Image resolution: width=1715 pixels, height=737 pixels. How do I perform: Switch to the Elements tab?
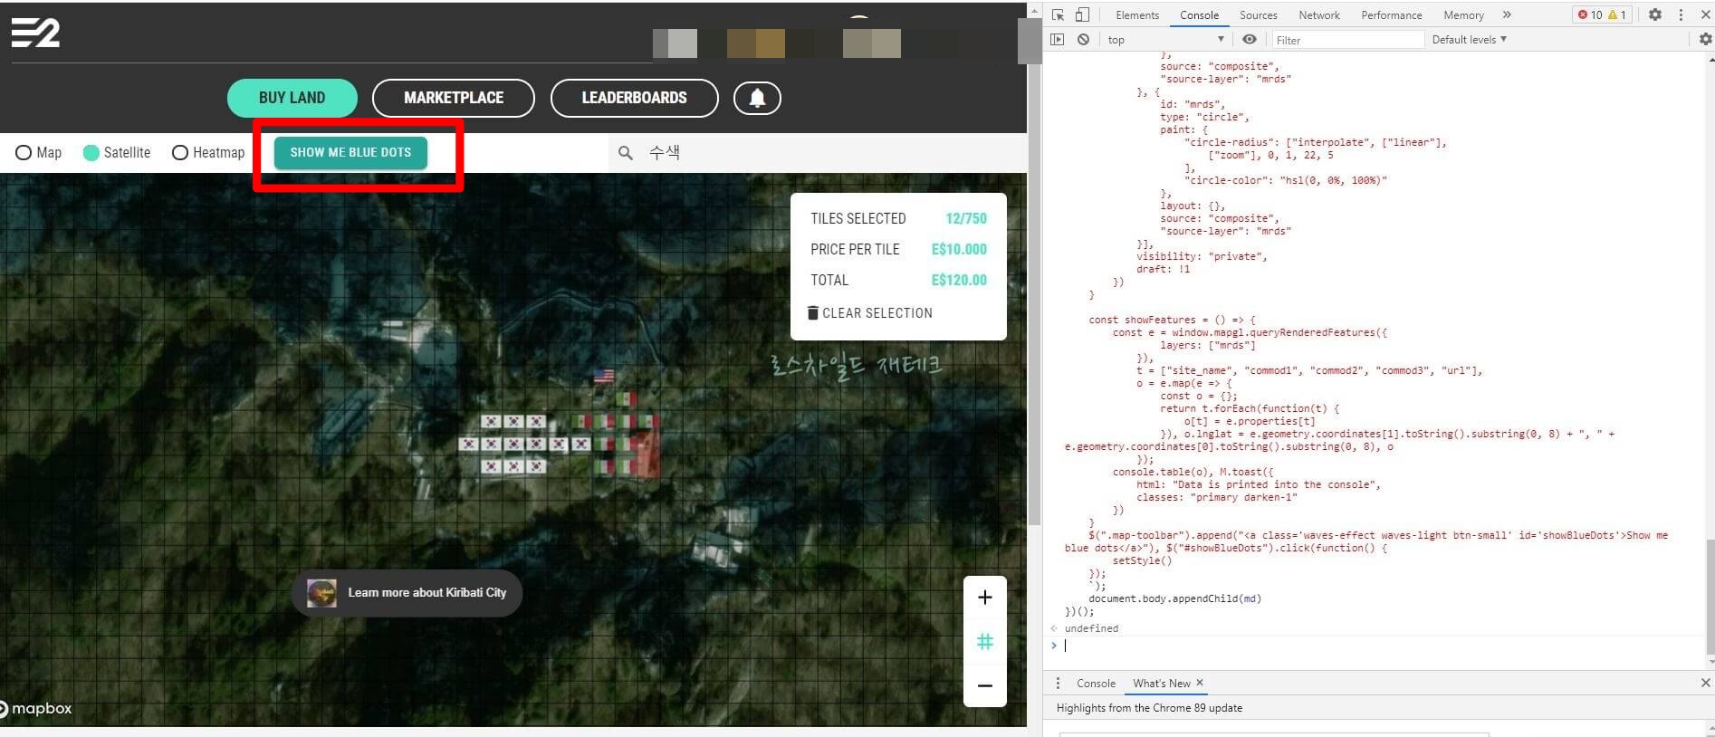pyautogui.click(x=1137, y=14)
